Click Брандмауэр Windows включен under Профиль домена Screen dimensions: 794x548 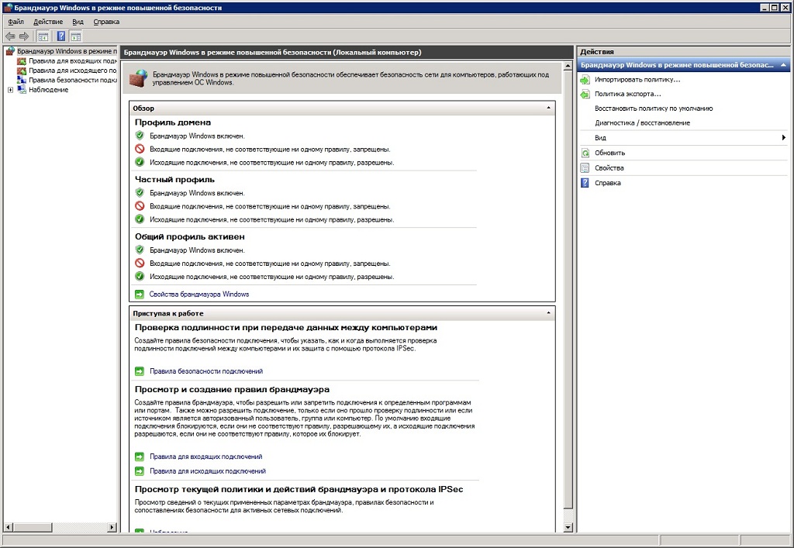(x=197, y=136)
